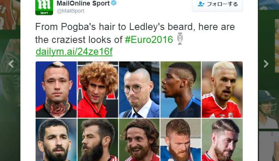Go to next image with right chevron
The height and width of the screenshot is (161, 279).
pyautogui.click(x=266, y=64)
